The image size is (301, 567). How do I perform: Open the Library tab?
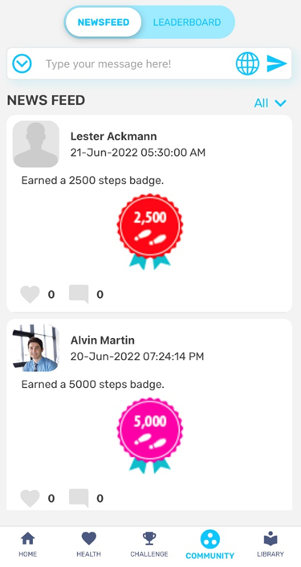(x=270, y=545)
